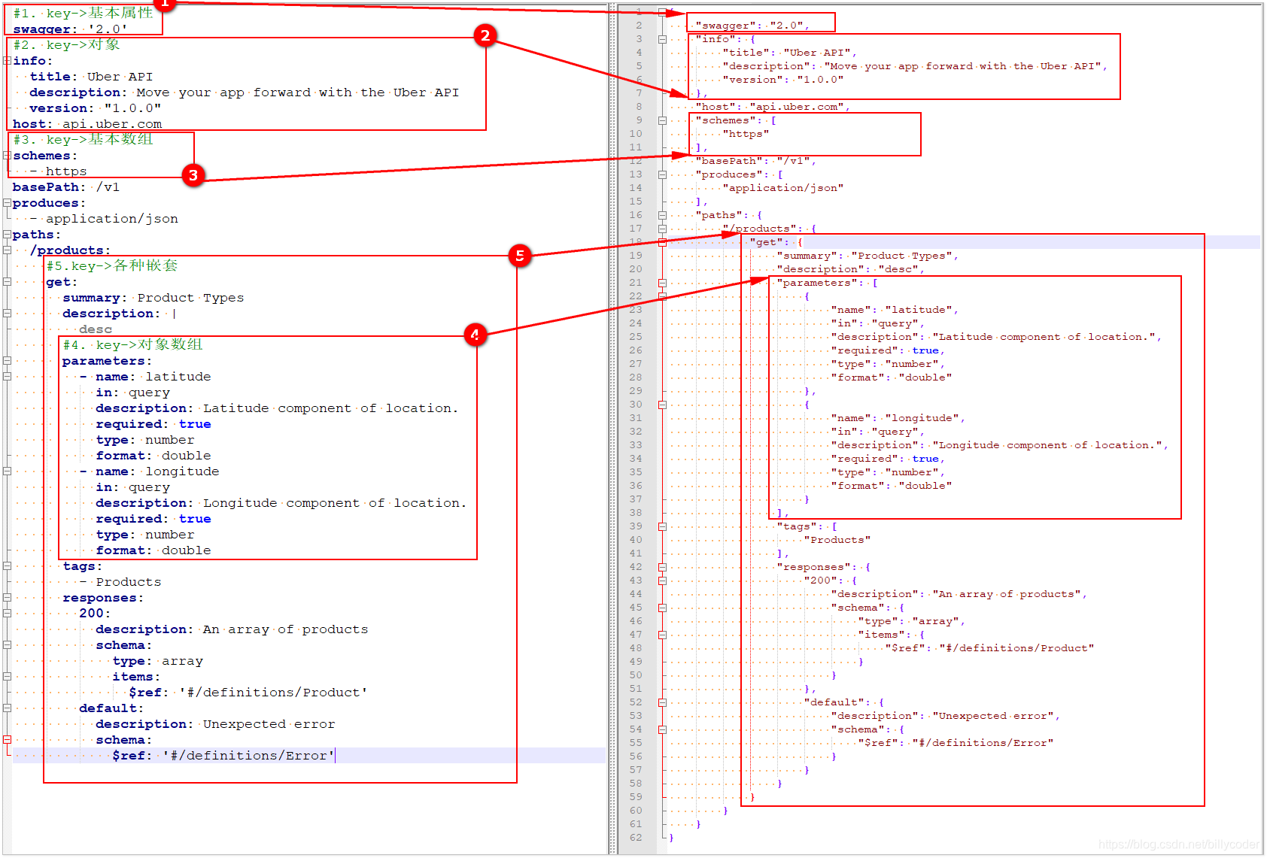
Task: Click line number 62 in JSON gutter
Action: 636,838
